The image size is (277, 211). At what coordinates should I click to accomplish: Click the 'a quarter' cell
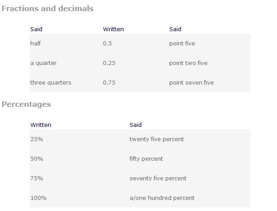click(x=43, y=63)
